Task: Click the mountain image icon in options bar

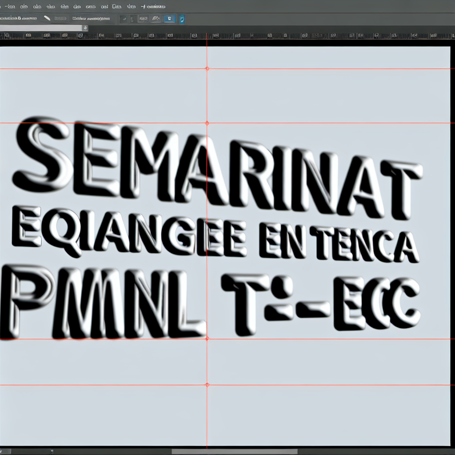Action: click(x=156, y=19)
